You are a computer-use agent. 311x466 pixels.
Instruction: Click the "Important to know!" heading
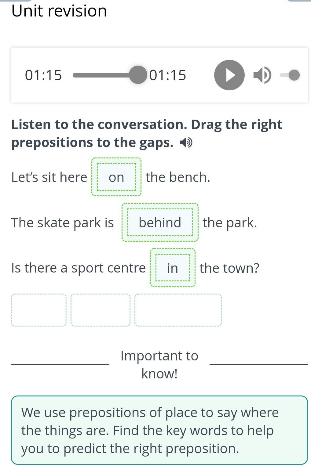click(x=159, y=364)
